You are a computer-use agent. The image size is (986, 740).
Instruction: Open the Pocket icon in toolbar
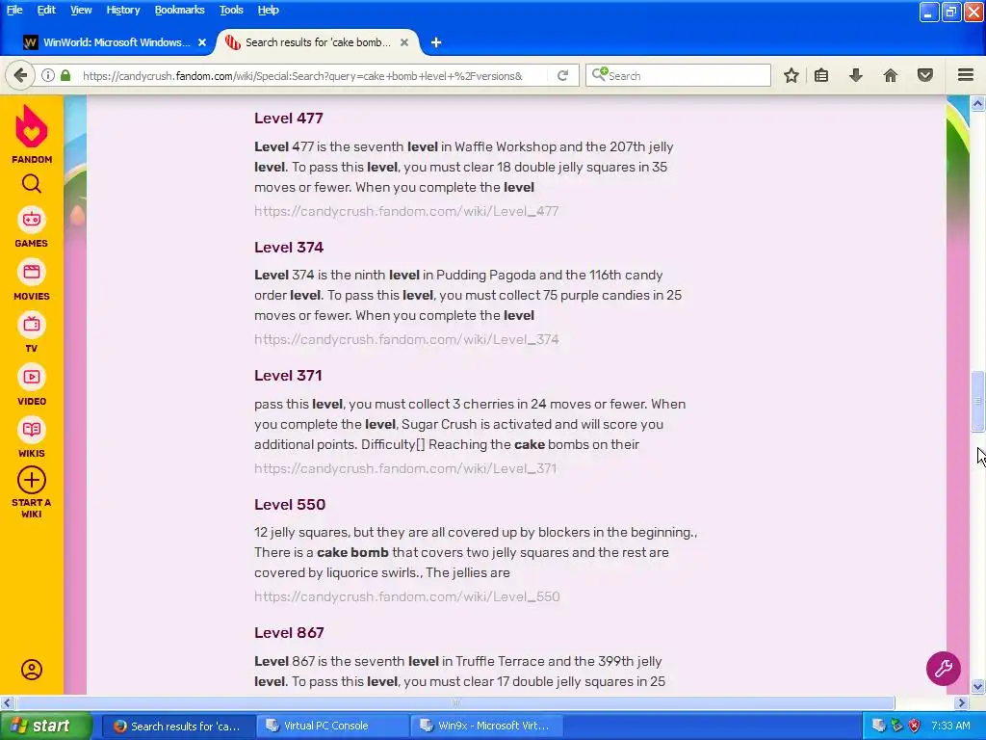click(x=925, y=75)
